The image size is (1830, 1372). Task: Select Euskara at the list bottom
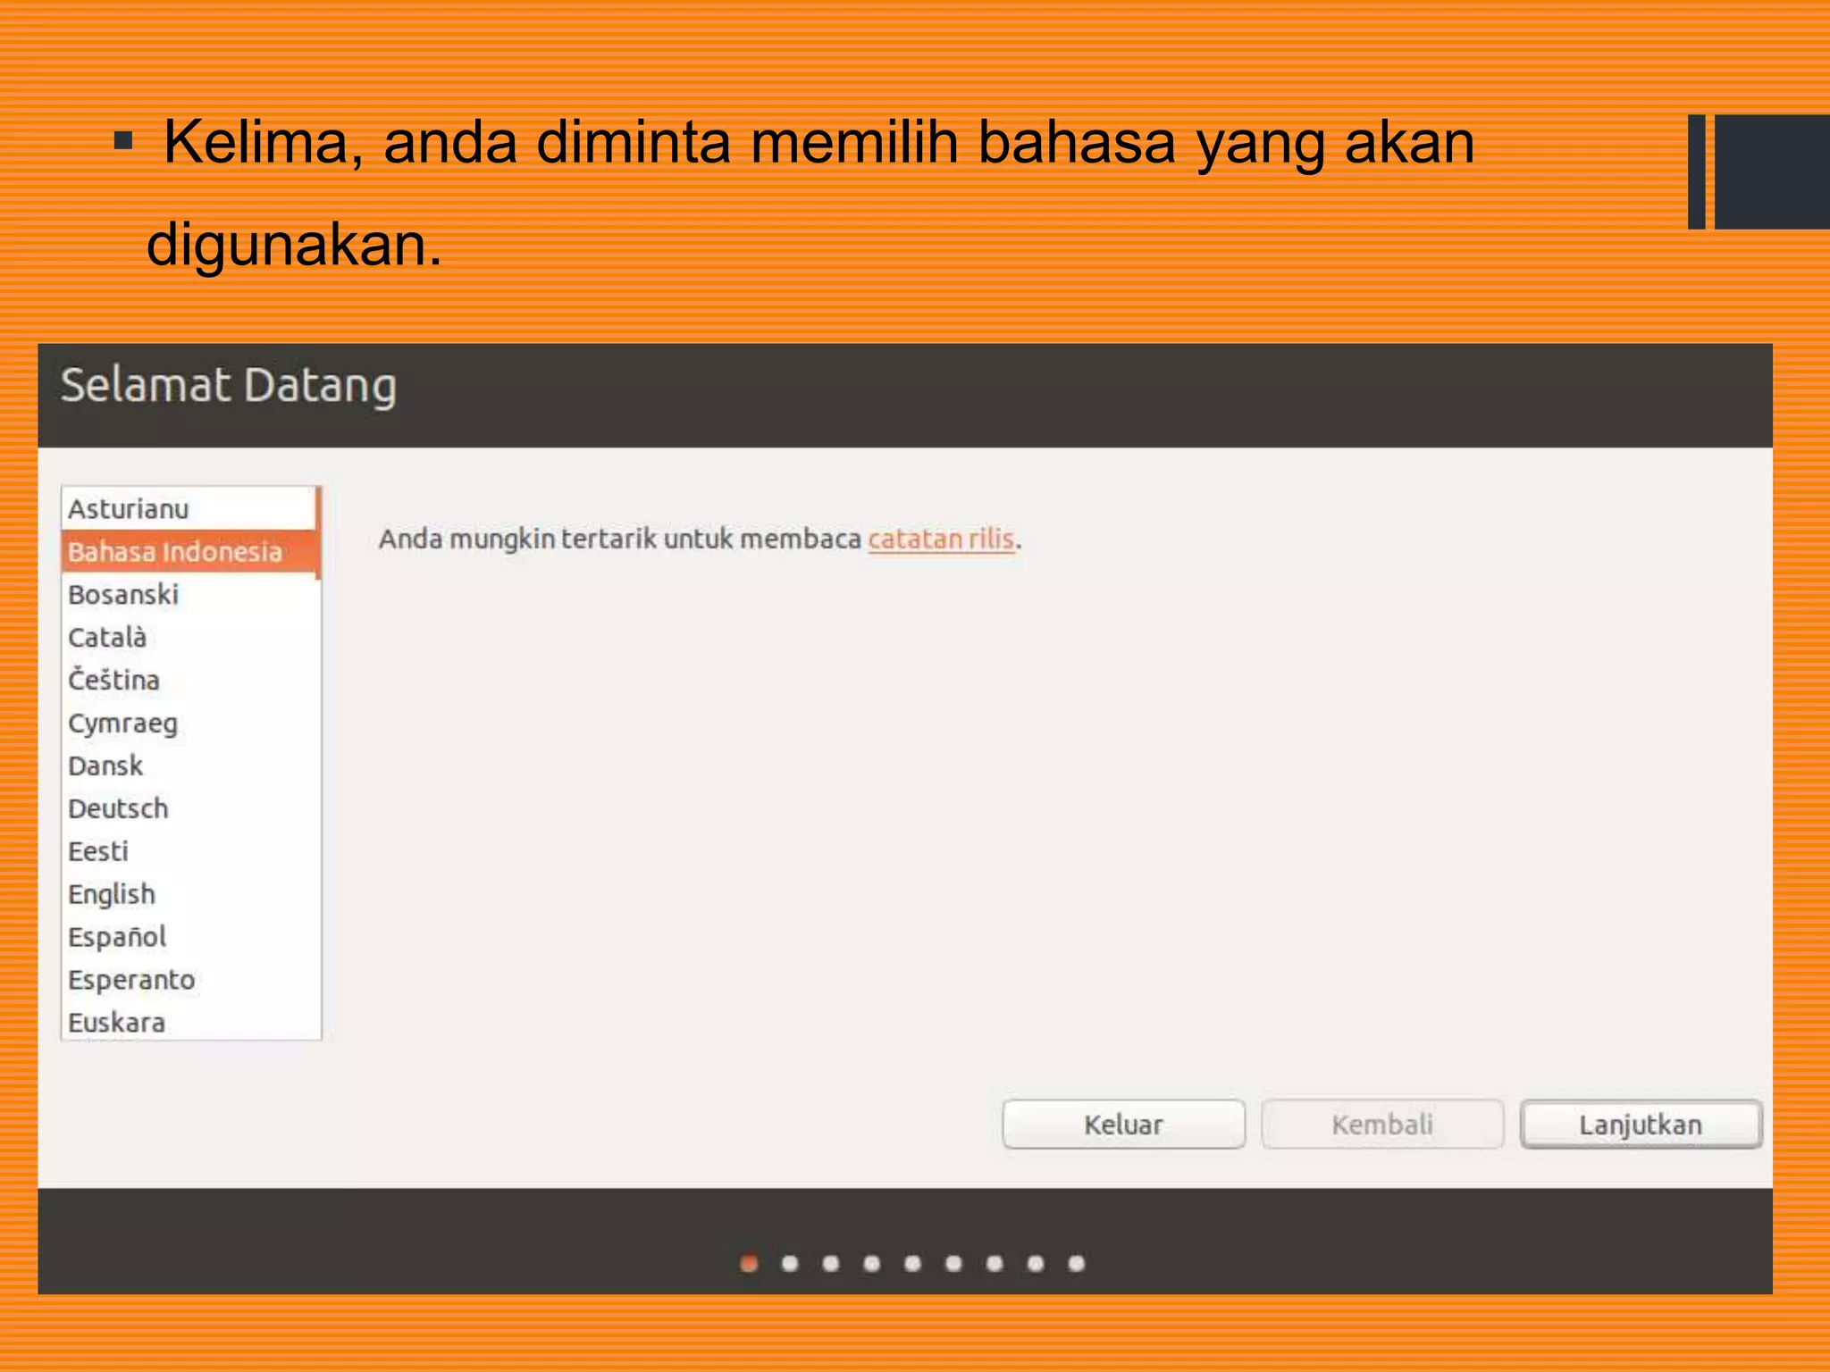(189, 1021)
